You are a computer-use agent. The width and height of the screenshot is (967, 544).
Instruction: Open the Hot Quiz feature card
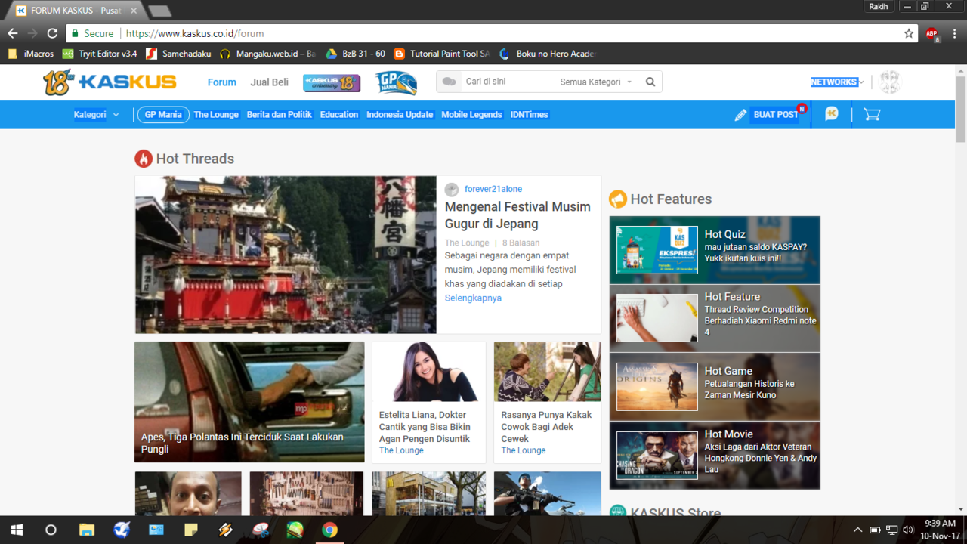715,250
